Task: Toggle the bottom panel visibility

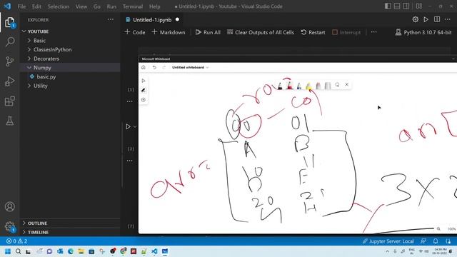Action: point(397,6)
